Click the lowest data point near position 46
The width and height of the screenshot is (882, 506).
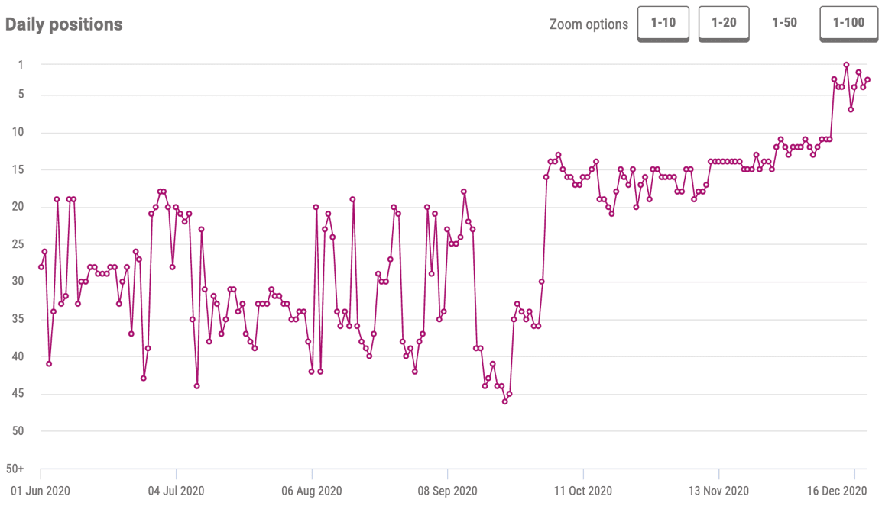[x=504, y=401]
